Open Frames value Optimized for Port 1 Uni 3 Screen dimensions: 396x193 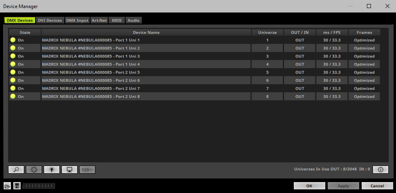pyautogui.click(x=364, y=56)
